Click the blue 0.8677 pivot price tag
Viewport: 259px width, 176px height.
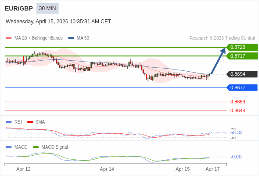(242, 88)
